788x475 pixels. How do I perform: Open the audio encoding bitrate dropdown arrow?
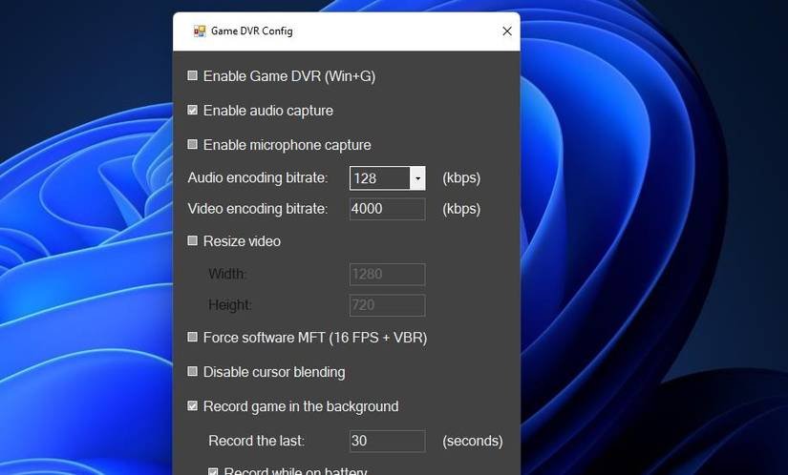417,178
